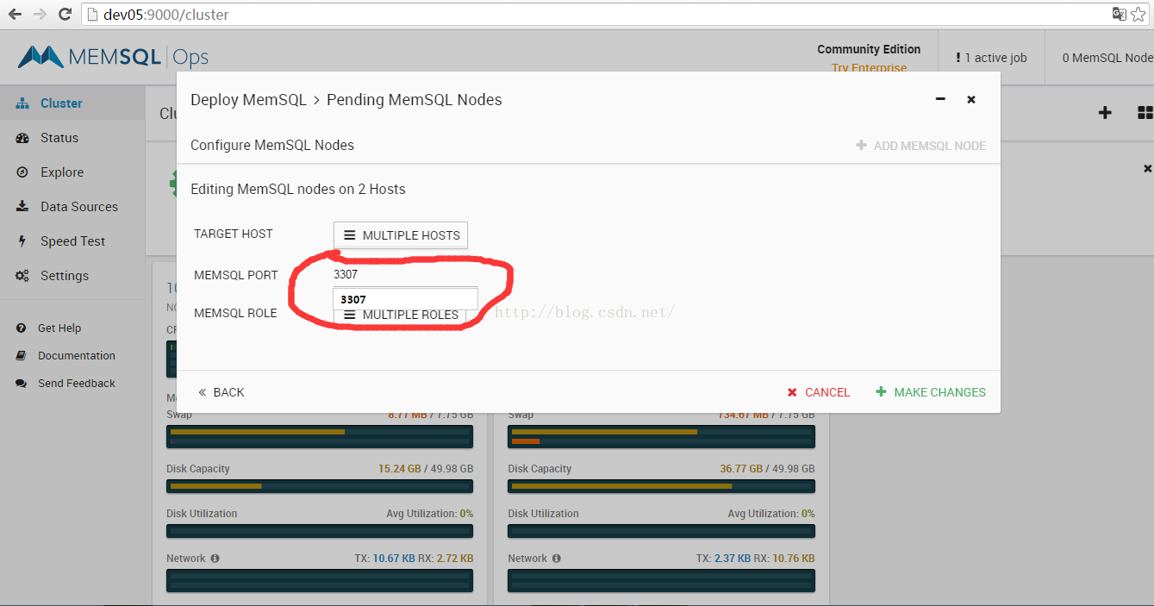Open the Status sidebar item
The width and height of the screenshot is (1154, 606).
(72, 137)
